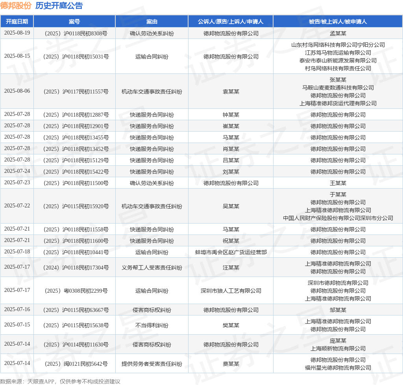Click plaintiff 吴某某

pyautogui.click(x=231, y=206)
